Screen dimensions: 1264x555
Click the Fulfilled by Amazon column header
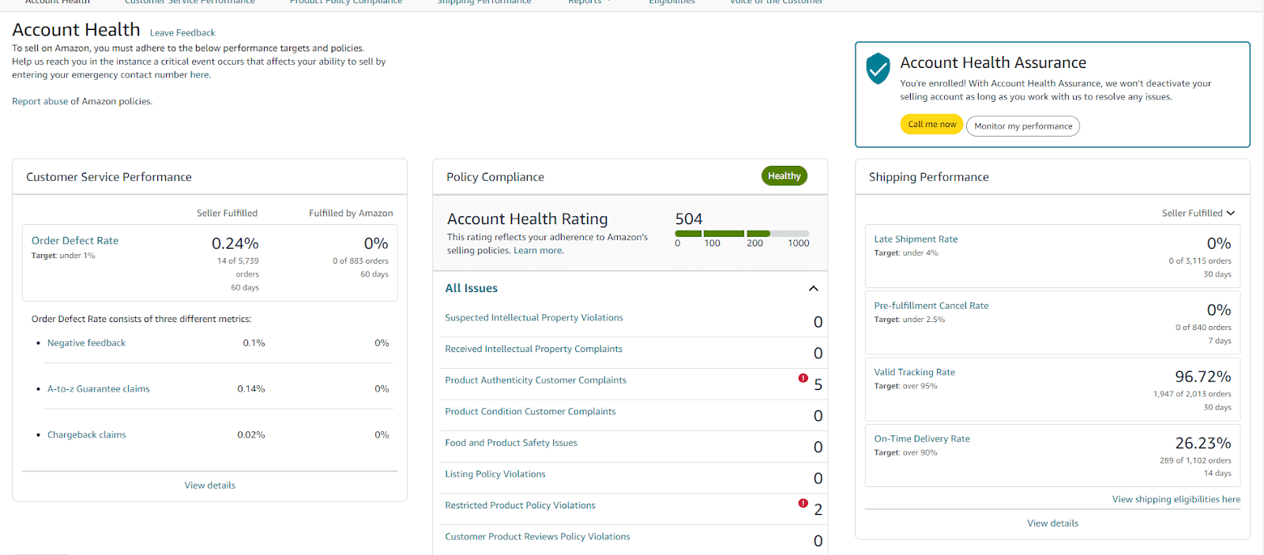tap(351, 213)
